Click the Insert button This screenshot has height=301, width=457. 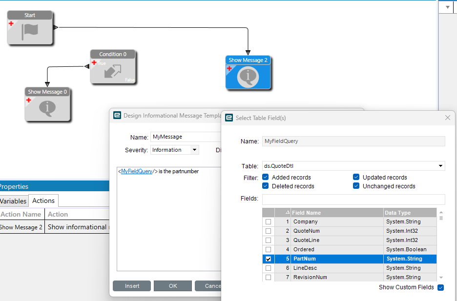point(132,286)
